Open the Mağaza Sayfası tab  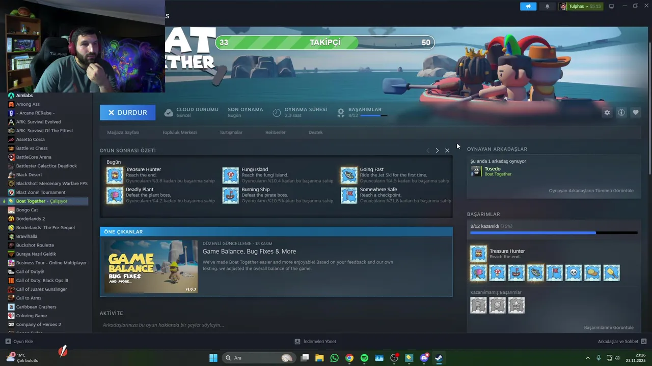point(123,132)
